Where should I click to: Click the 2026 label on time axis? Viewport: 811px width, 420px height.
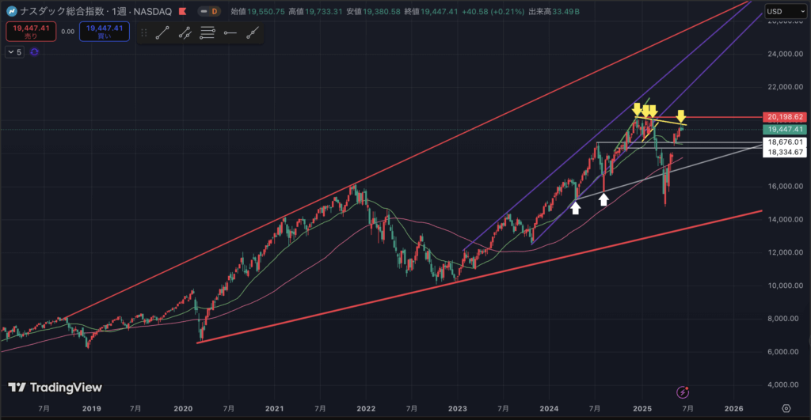pos(734,409)
